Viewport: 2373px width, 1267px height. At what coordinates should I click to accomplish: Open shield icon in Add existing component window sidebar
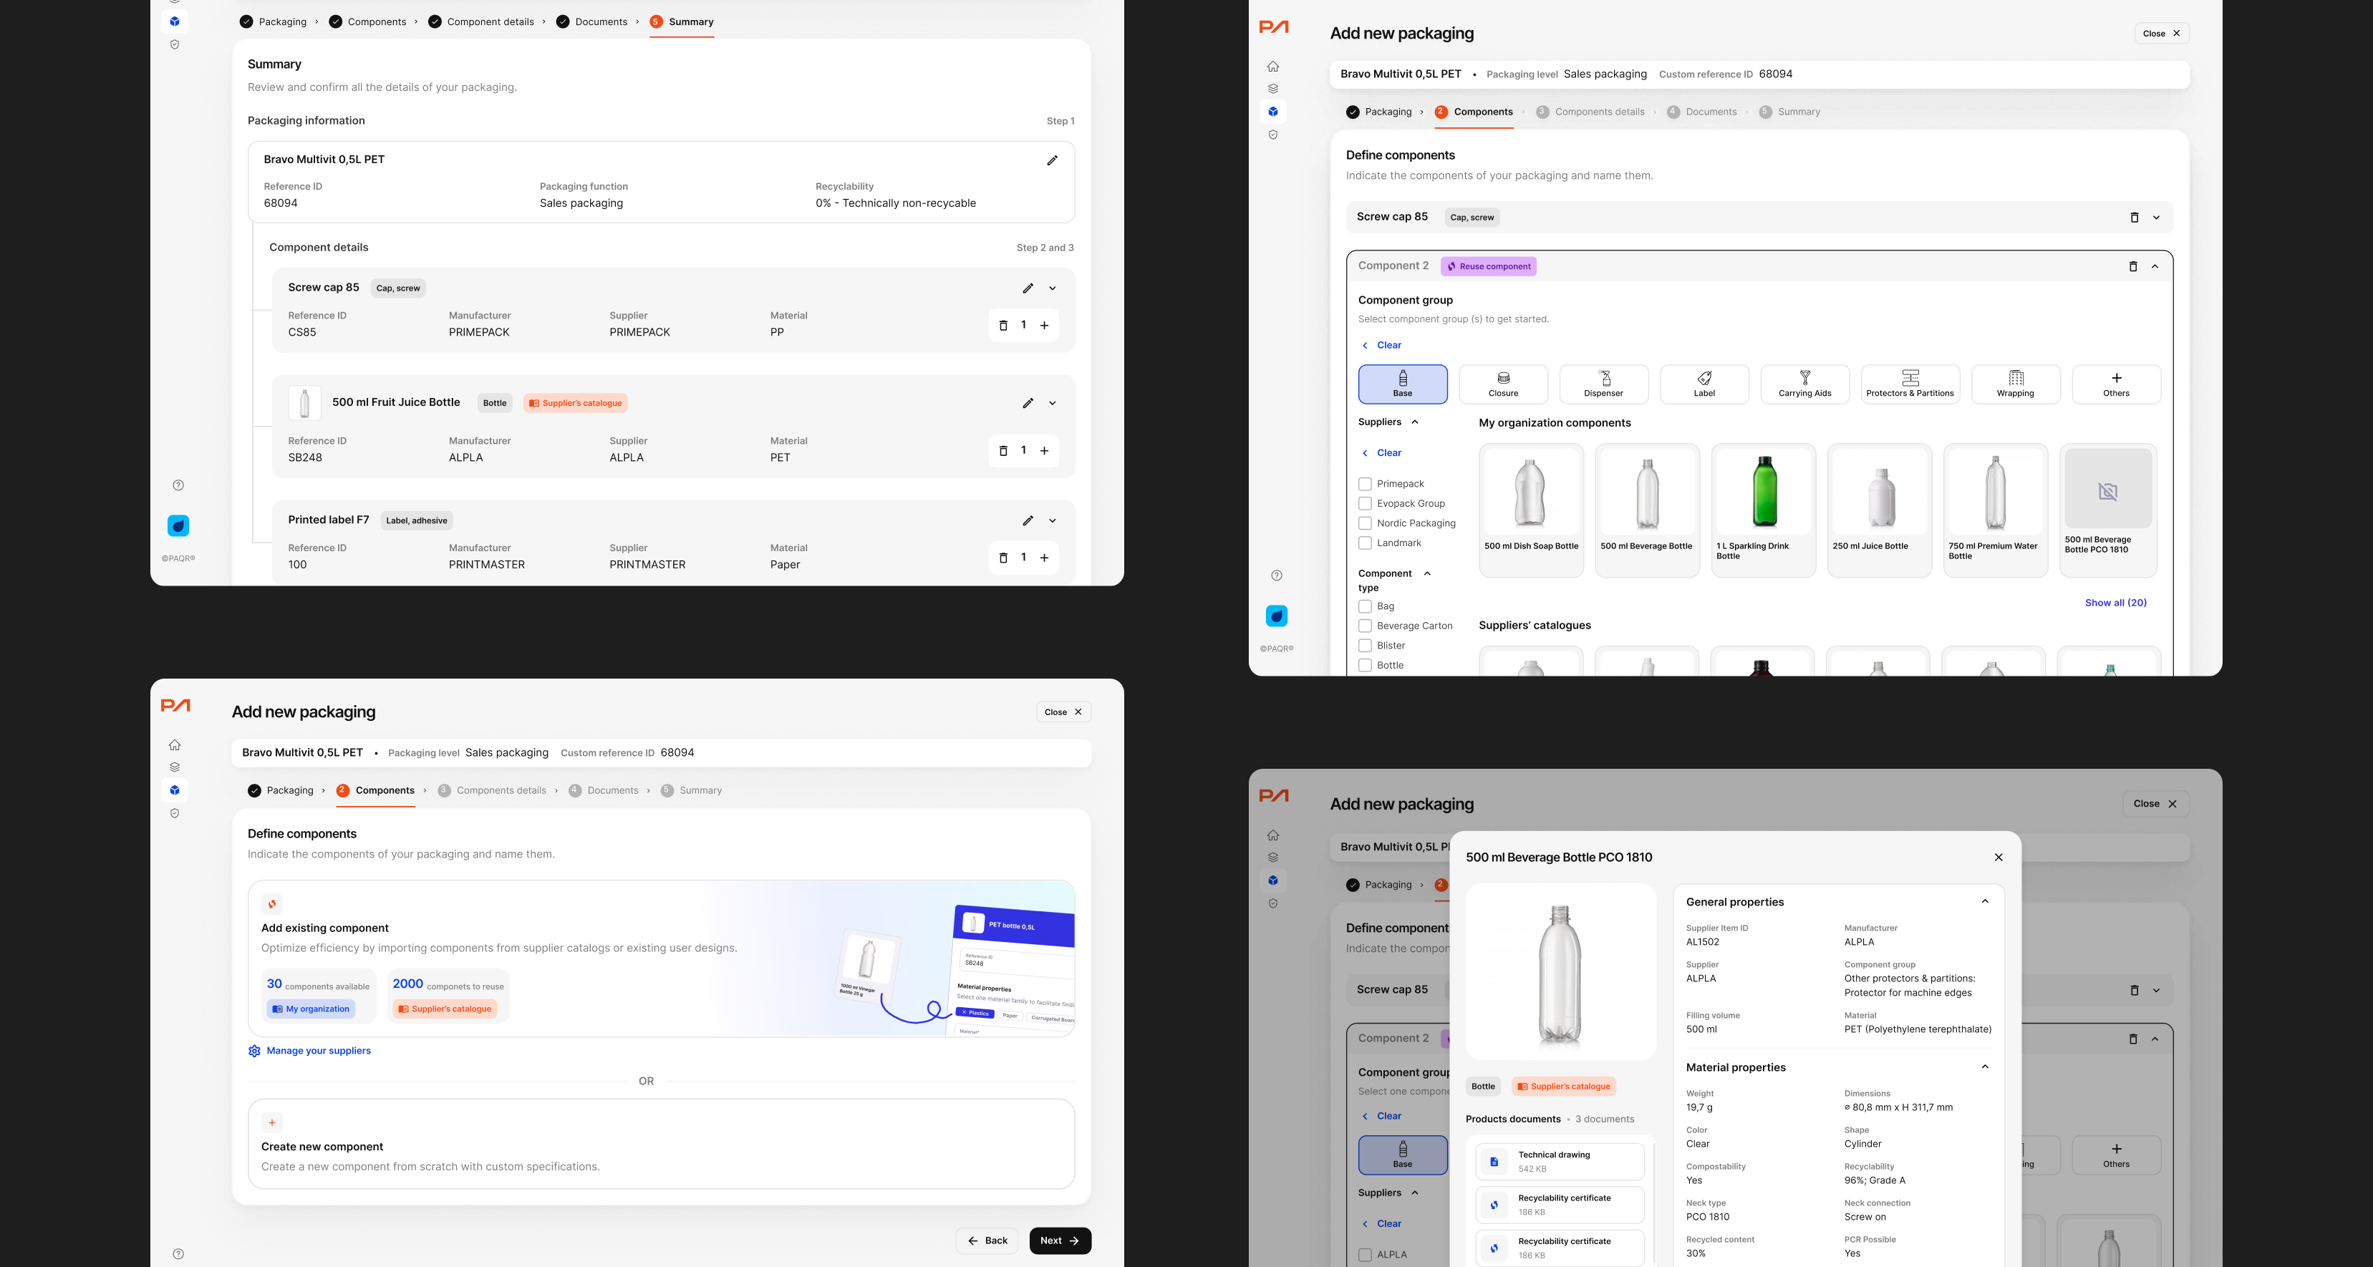pyautogui.click(x=175, y=813)
